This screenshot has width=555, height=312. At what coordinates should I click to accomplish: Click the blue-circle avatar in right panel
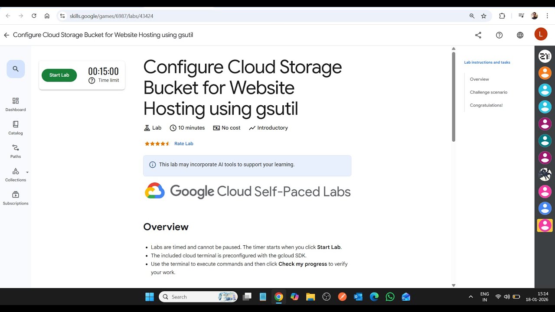pyautogui.click(x=545, y=208)
